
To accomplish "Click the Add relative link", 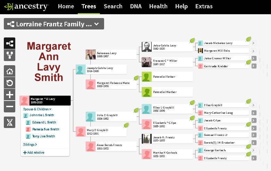I will coord(34,152).
